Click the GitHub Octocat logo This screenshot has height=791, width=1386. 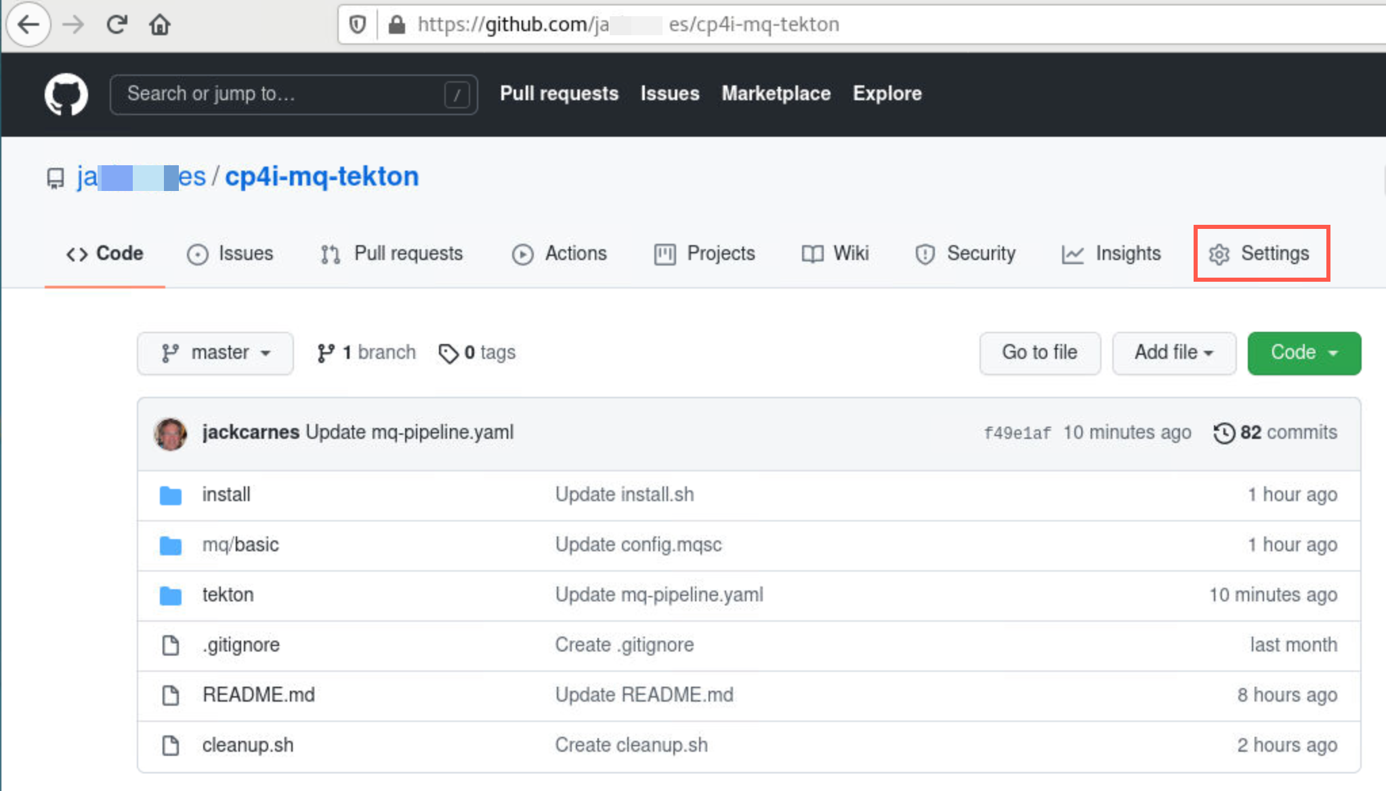[66, 93]
